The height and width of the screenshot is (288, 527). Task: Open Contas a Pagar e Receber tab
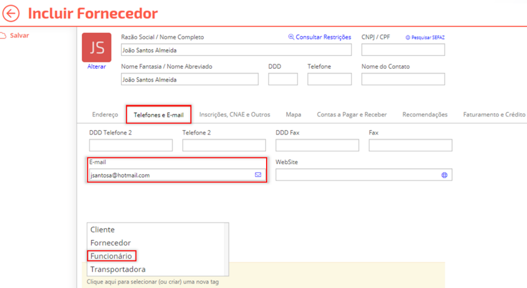coord(352,115)
